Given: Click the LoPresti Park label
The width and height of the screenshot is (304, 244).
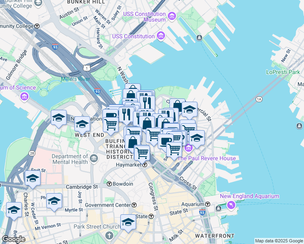Looking at the screenshot, I should 283,72.
